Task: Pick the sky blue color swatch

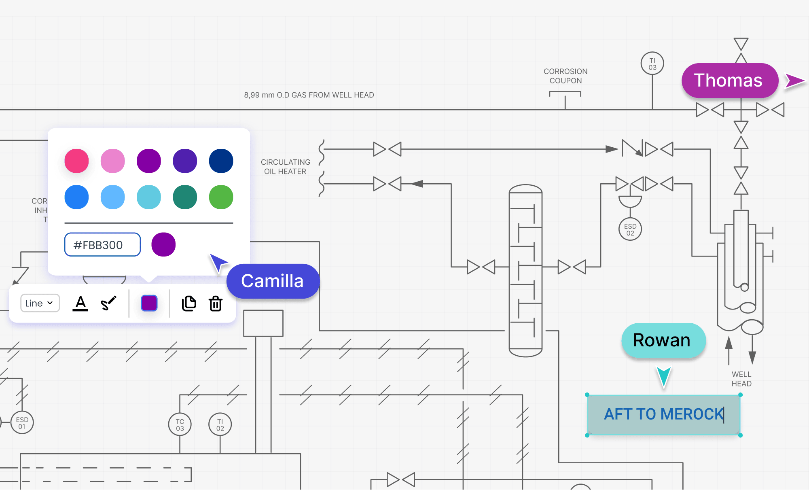Action: click(x=113, y=197)
